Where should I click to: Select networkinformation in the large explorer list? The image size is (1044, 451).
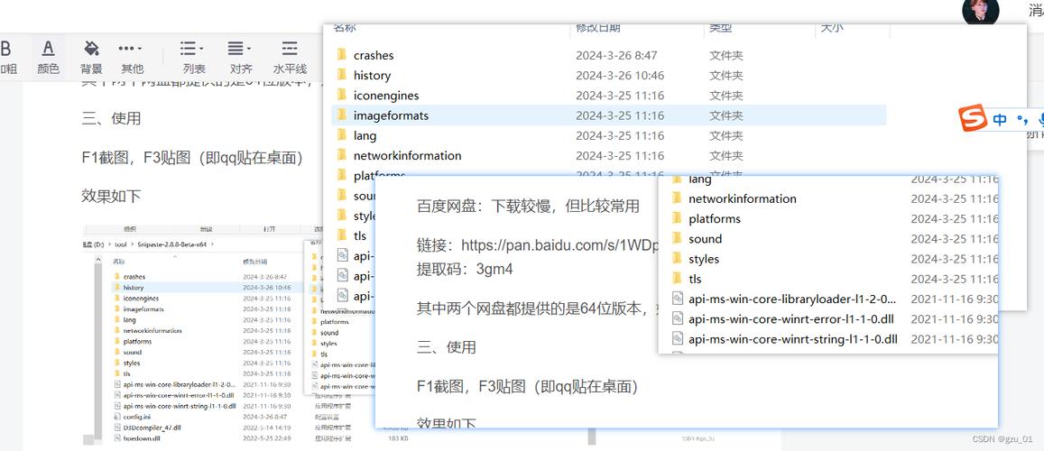408,155
